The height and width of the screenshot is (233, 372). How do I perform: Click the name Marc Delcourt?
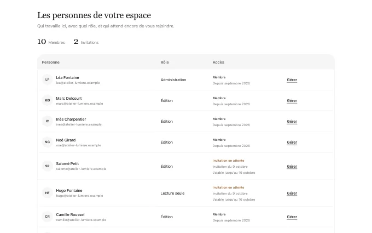click(69, 99)
